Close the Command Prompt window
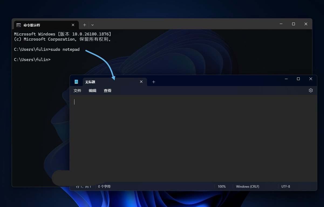Screen dimensions: 324x207 (306, 24)
